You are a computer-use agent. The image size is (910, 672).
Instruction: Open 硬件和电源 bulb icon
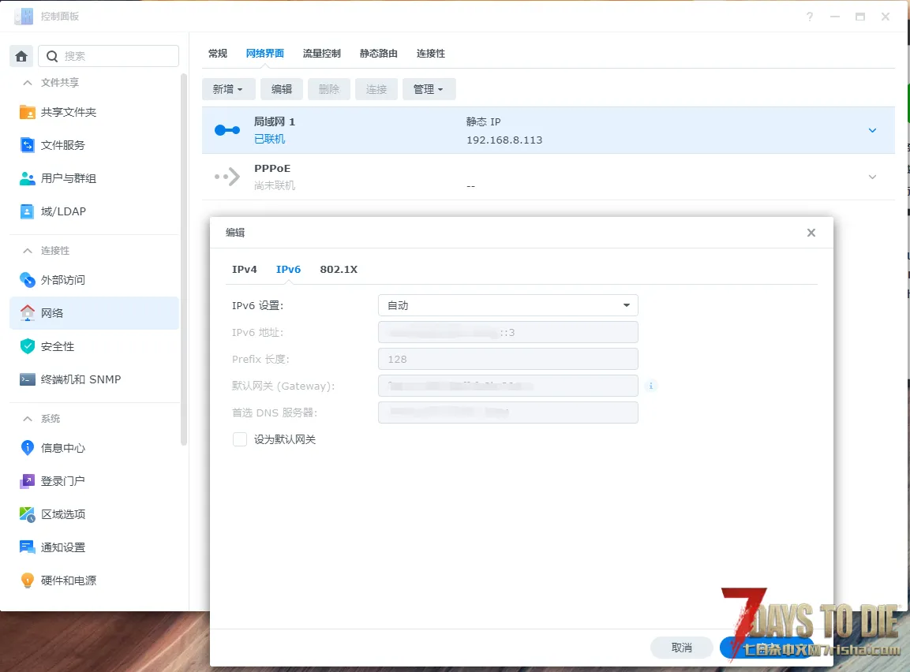point(28,581)
